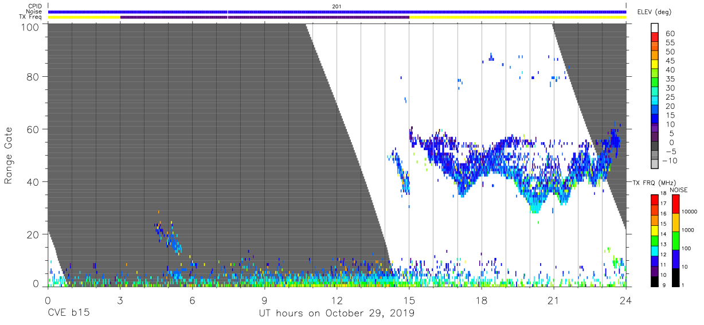Pick the red top swatch of TX FRQ colorbar
Image resolution: width=704 pixels, height=325 pixels.
click(x=655, y=199)
